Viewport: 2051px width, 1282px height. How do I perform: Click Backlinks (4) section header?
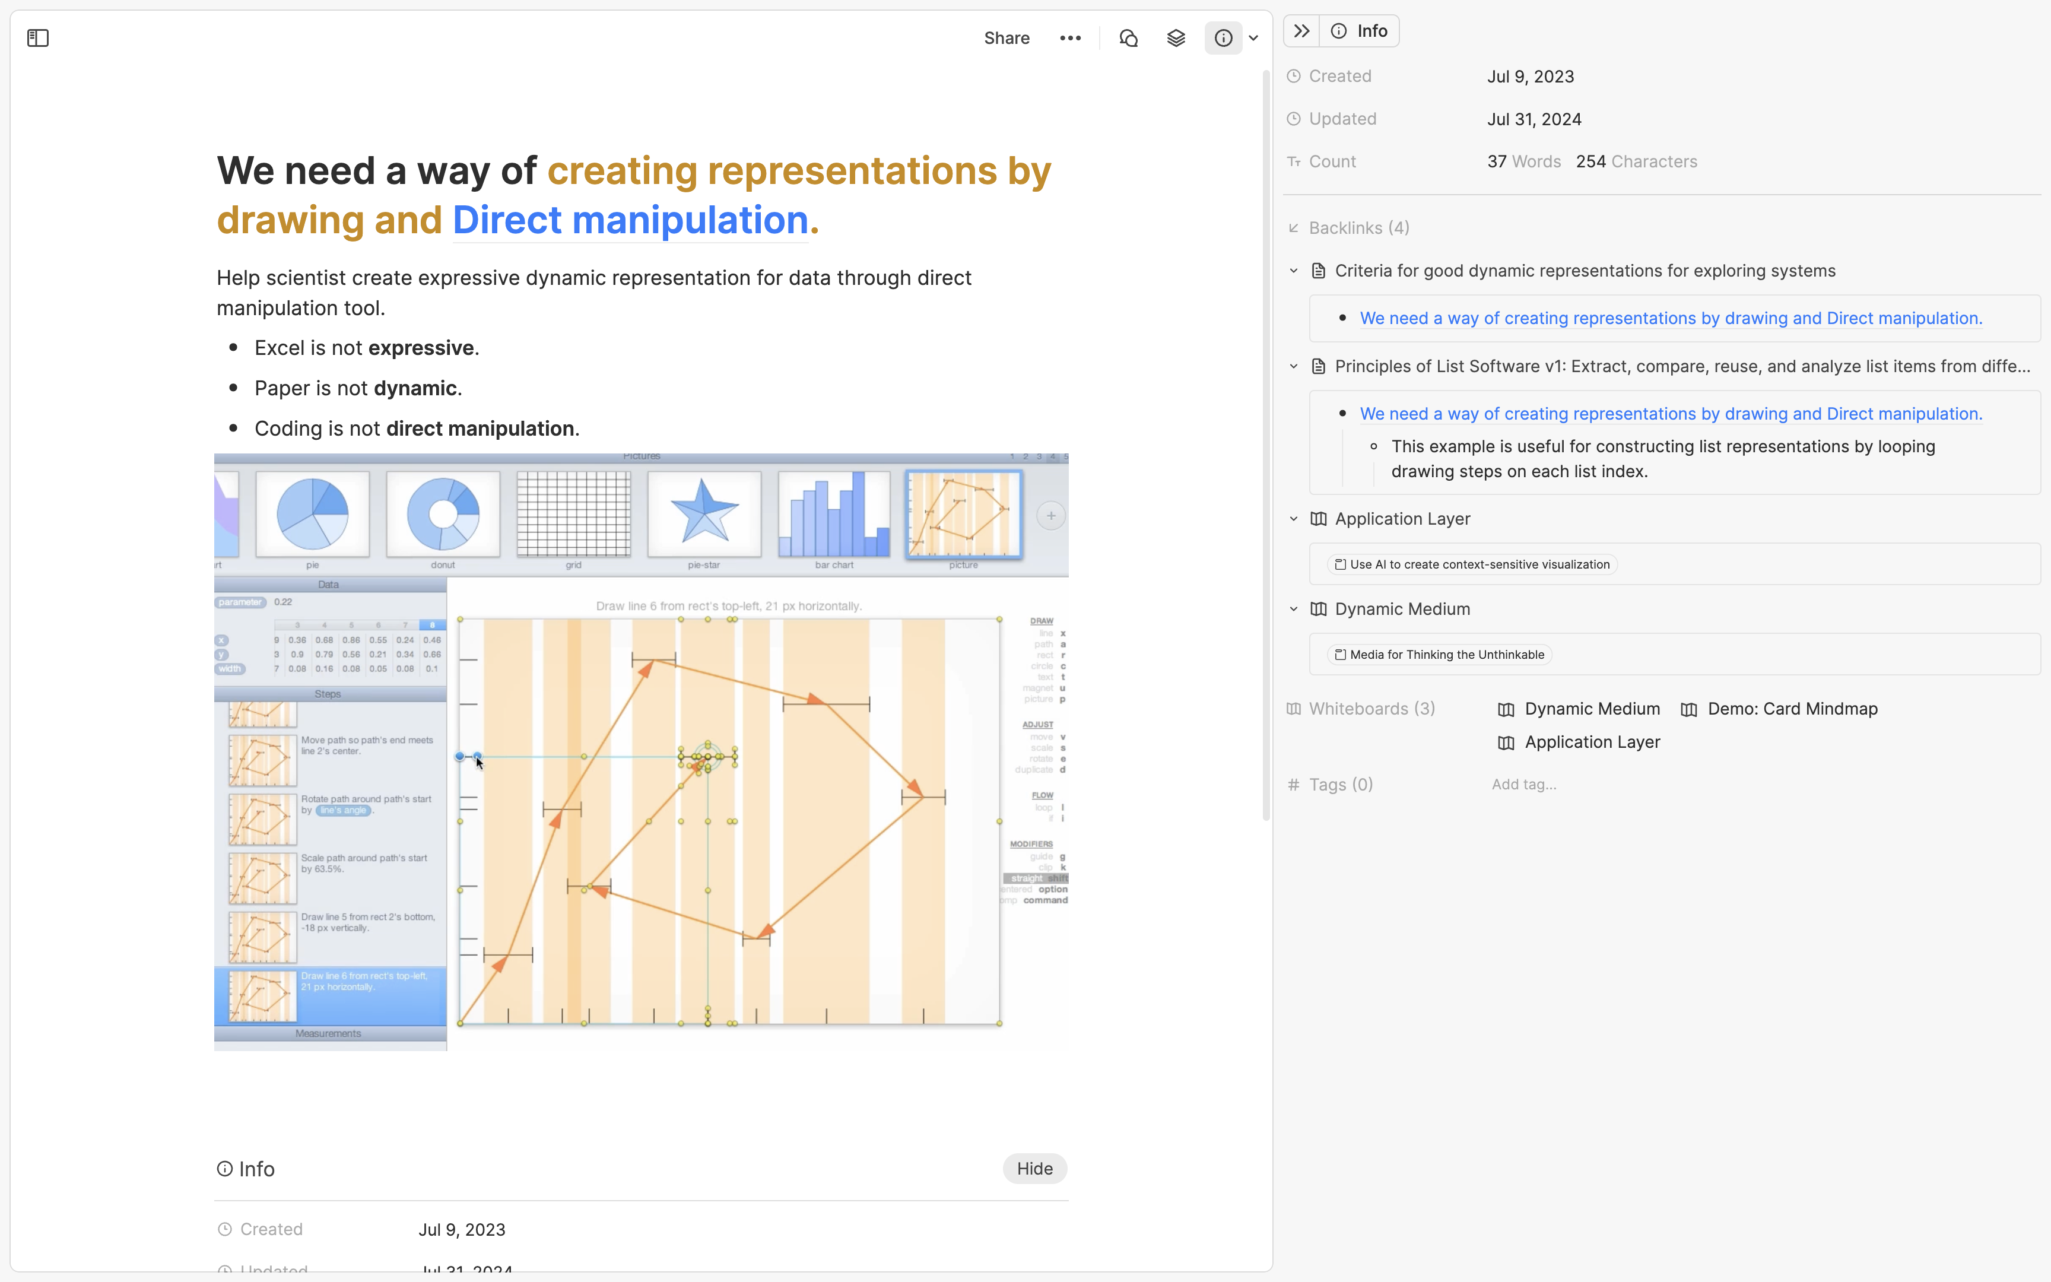[x=1358, y=228]
